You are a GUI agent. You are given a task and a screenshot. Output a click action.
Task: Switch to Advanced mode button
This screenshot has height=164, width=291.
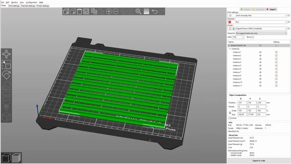point(258,9)
